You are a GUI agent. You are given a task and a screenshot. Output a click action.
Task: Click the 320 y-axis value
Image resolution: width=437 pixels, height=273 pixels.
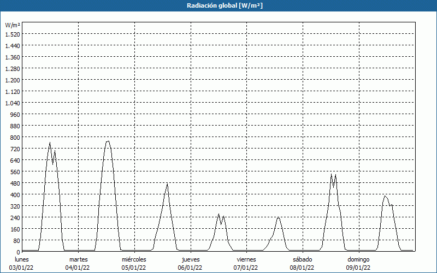pyautogui.click(x=15, y=206)
